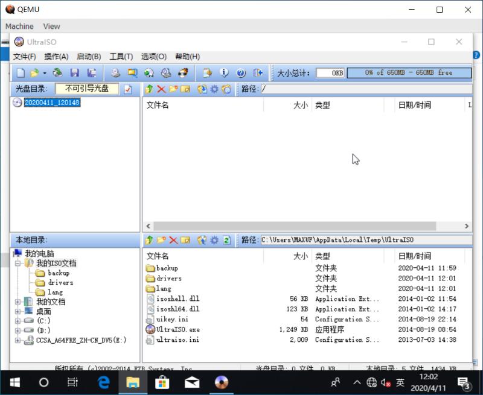Screen dimensions: 483x395
Task: Create a new ISO file
Action: click(x=21, y=72)
